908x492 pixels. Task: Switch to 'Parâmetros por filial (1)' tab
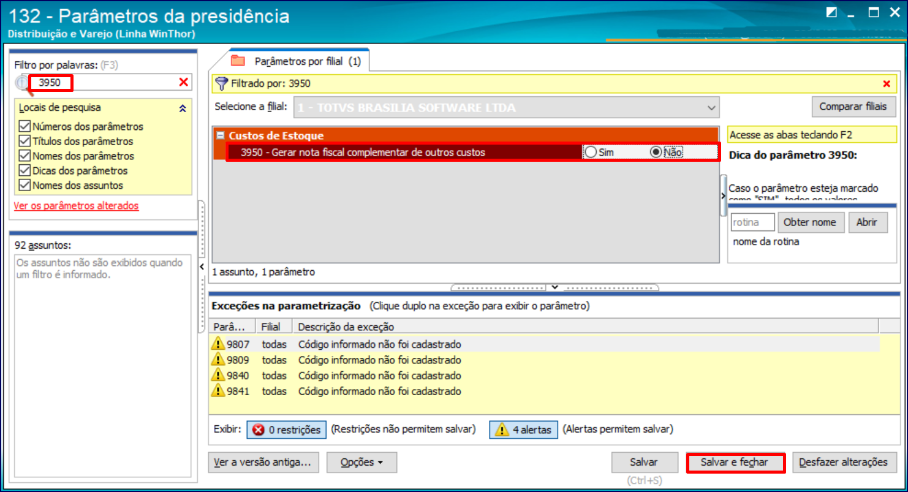tap(299, 61)
